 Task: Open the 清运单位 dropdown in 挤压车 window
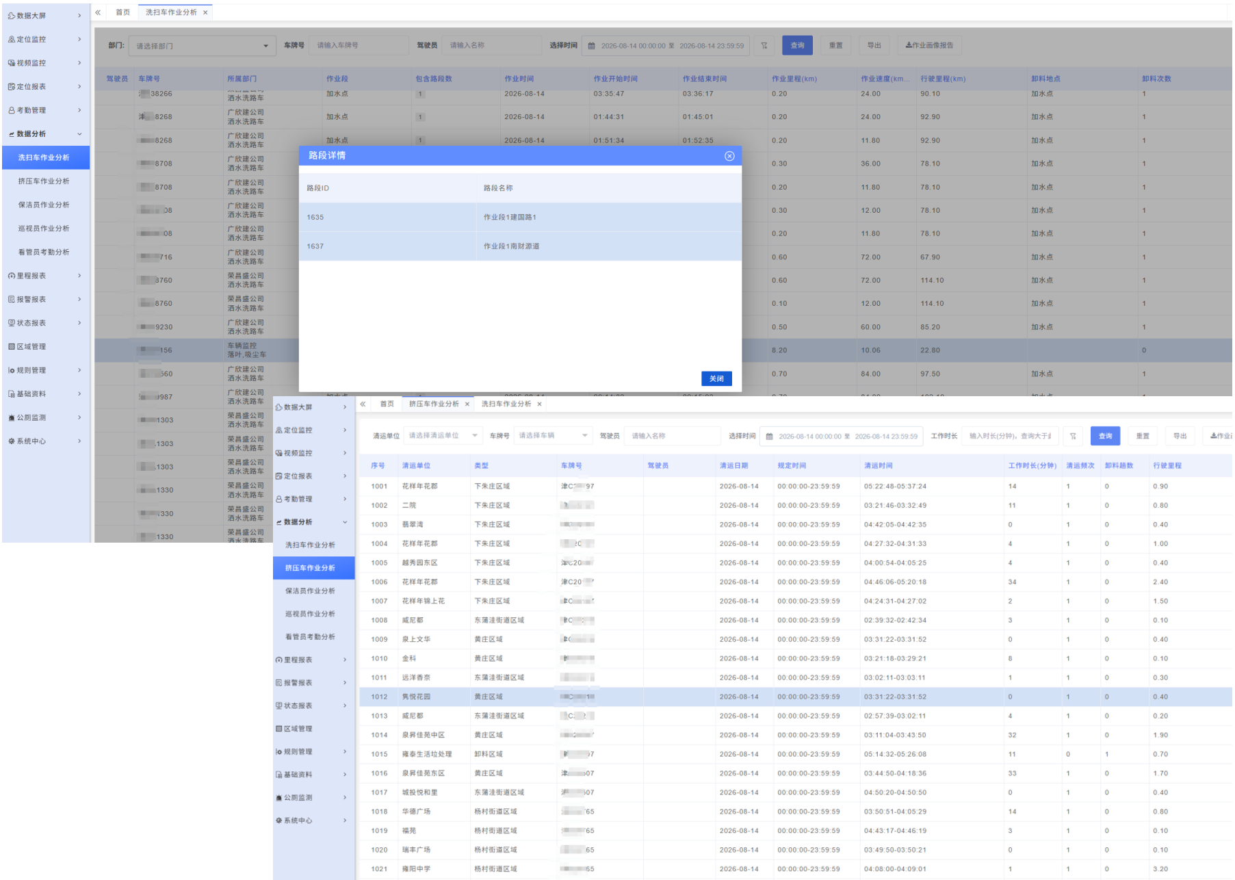pos(443,436)
